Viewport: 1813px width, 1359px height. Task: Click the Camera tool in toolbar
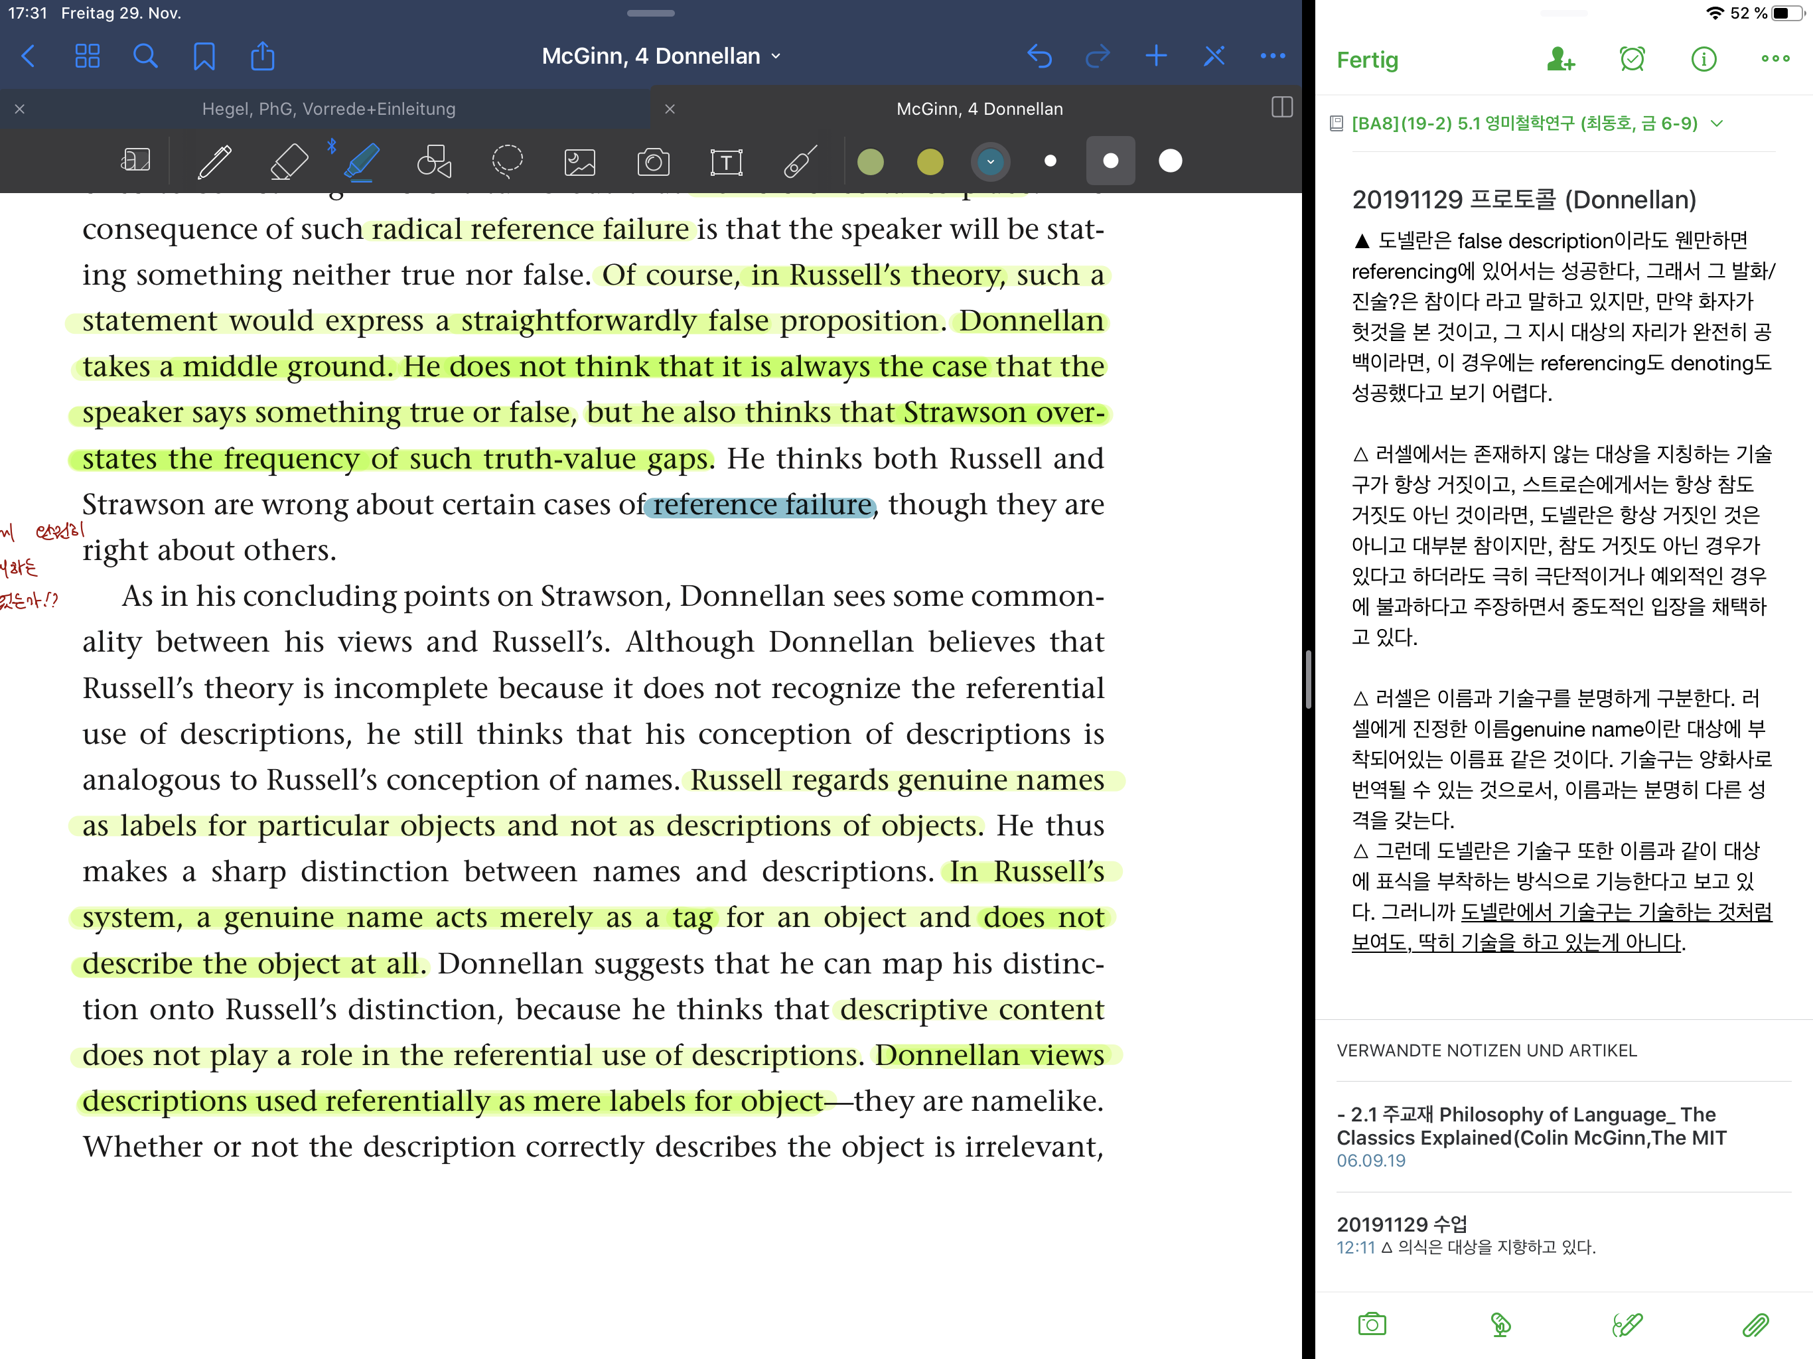coord(653,161)
